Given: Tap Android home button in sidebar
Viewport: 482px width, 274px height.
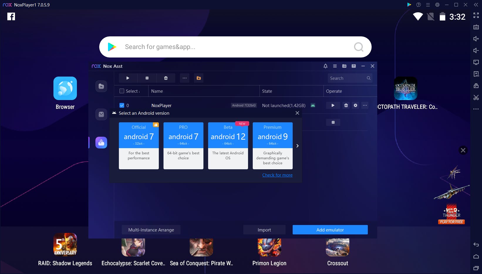Looking at the screenshot, I should [476, 256].
